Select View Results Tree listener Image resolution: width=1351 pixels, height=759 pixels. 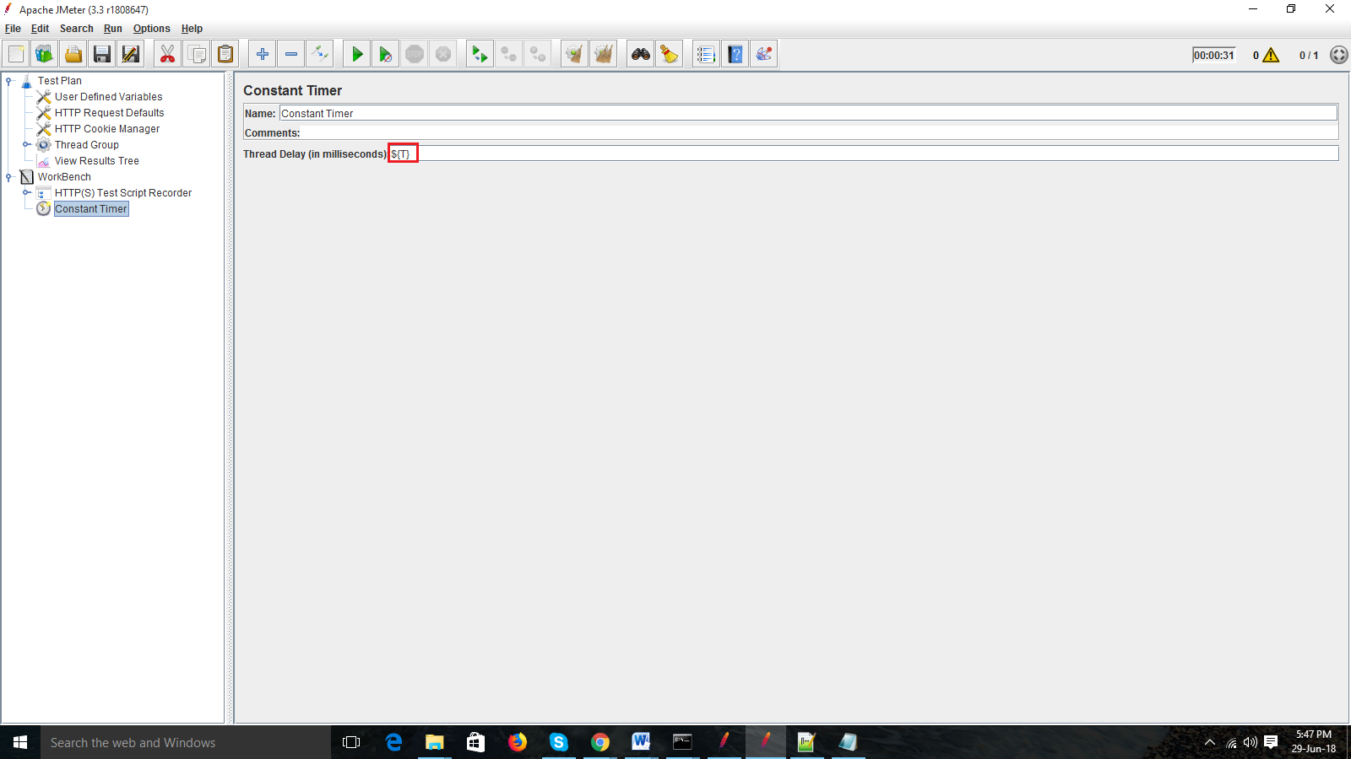[97, 161]
